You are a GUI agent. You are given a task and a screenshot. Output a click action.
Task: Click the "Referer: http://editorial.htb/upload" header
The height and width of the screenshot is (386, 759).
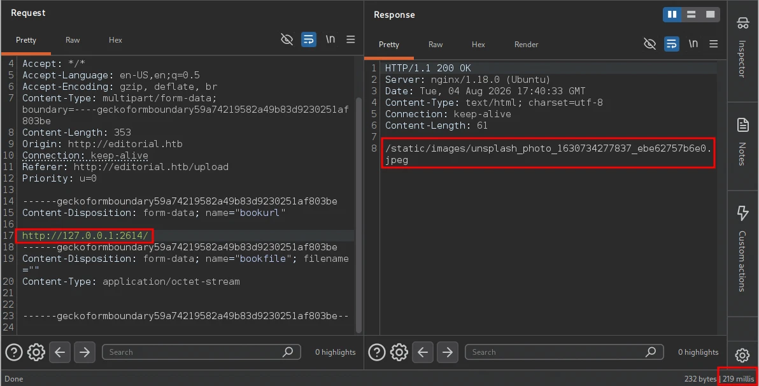point(125,167)
